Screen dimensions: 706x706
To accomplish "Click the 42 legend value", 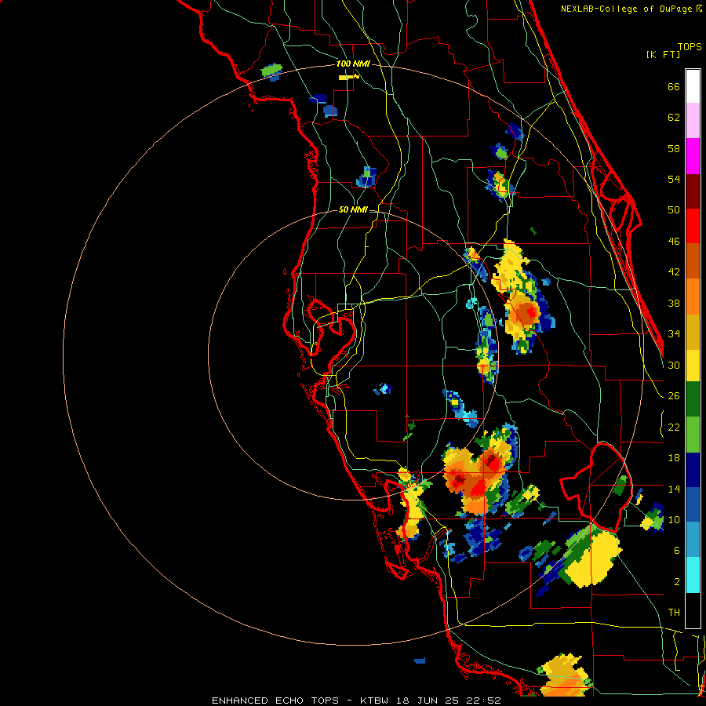I will click(674, 272).
